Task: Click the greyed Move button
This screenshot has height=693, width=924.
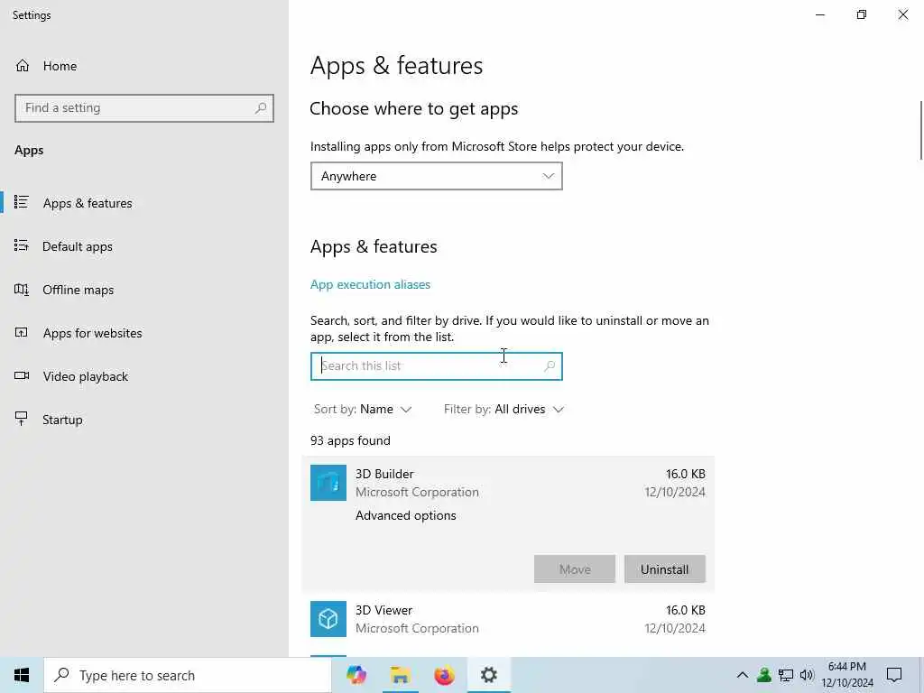Action: point(575,569)
